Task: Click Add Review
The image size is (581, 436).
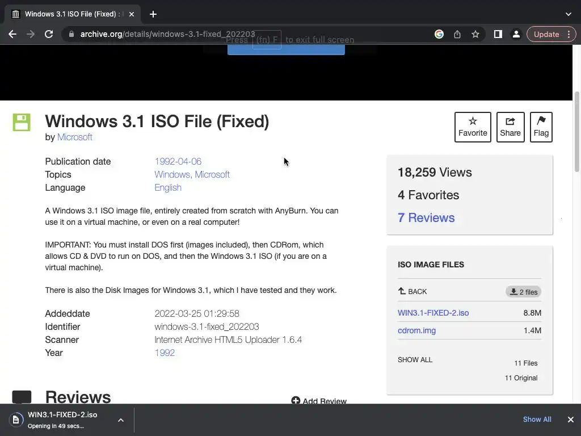Action: [x=319, y=401]
